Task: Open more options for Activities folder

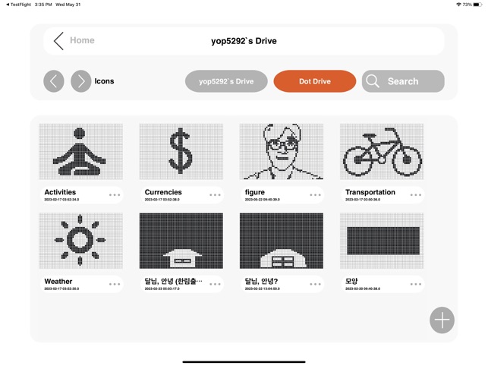Action: (x=115, y=195)
